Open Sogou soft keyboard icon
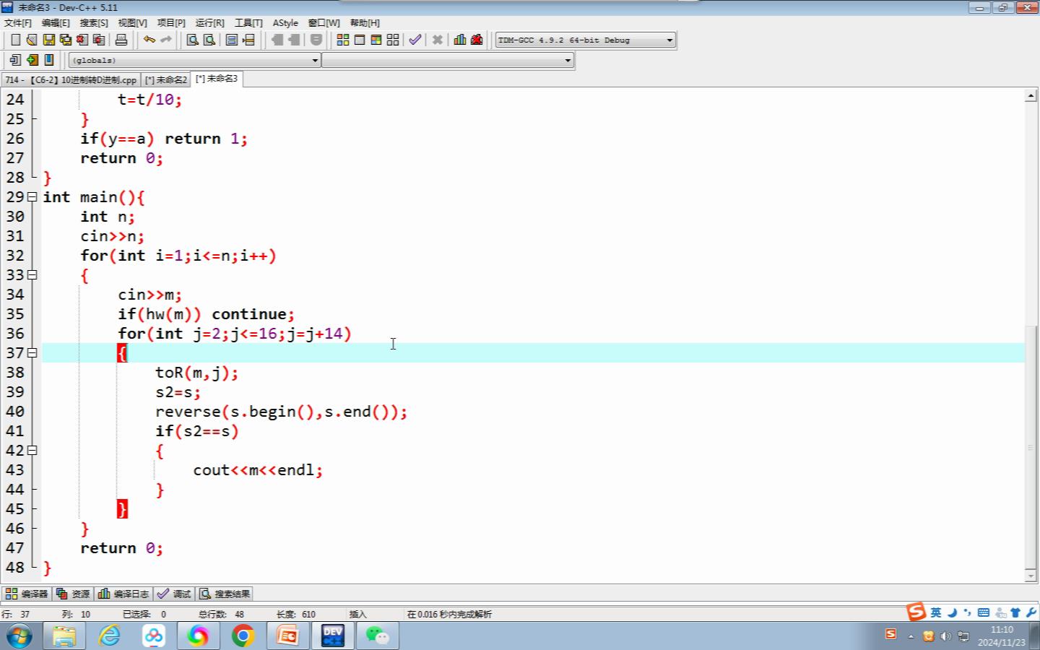The width and height of the screenshot is (1040, 650). click(984, 612)
